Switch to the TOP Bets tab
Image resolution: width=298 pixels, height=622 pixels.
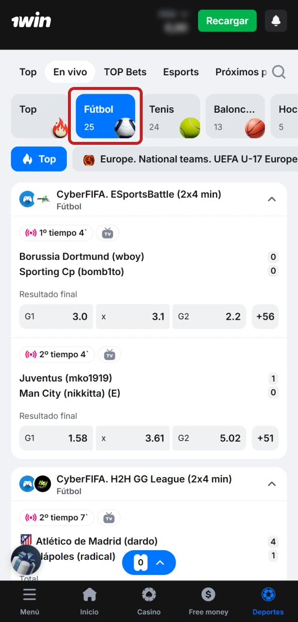pos(125,72)
